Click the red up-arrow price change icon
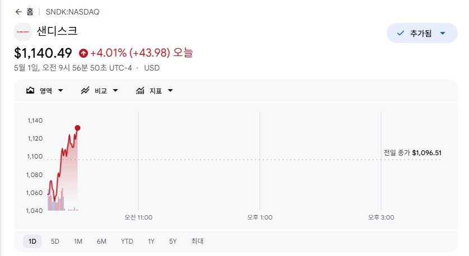This screenshot has width=469, height=256. [83, 53]
